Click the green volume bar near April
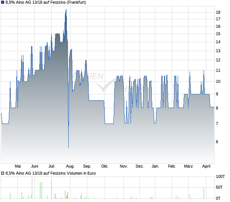The width and height of the screenshot is (230, 202). coord(204,193)
